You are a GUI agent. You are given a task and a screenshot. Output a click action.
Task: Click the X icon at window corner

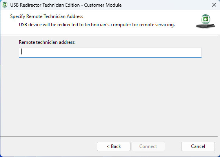(214, 5)
